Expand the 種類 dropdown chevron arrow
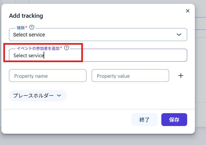The width and height of the screenshot is (206, 145). pos(179,35)
